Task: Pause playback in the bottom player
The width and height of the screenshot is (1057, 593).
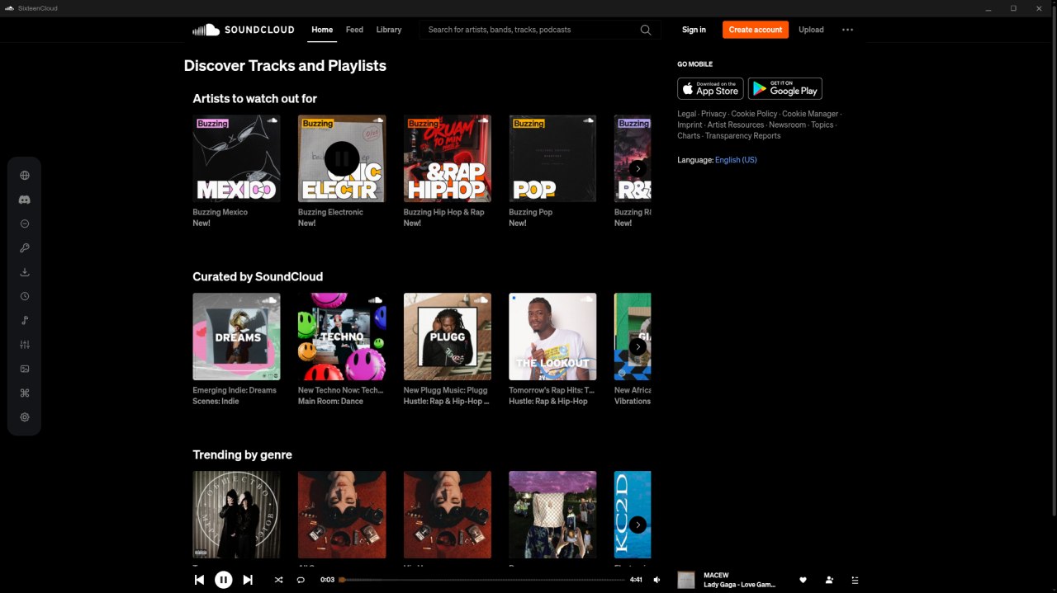Action: (x=224, y=580)
